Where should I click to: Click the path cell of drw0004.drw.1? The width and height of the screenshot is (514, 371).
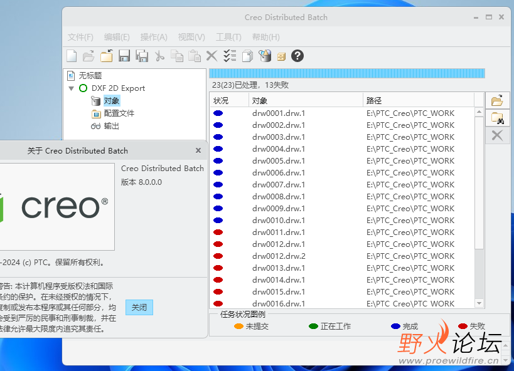pyautogui.click(x=410, y=149)
